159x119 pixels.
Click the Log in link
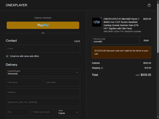pyautogui.click(x=77, y=41)
